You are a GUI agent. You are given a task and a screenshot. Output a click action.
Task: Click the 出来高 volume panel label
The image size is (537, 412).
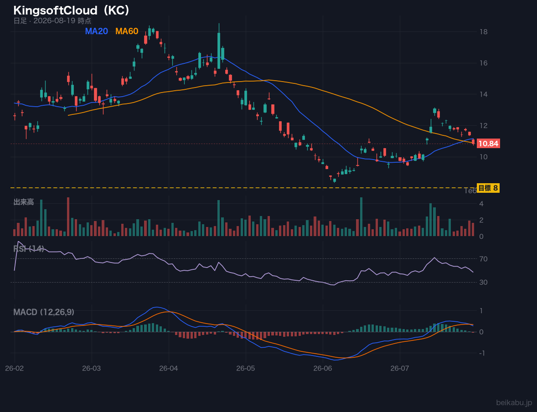click(x=24, y=202)
